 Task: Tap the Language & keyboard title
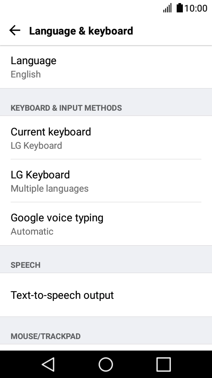point(81,31)
